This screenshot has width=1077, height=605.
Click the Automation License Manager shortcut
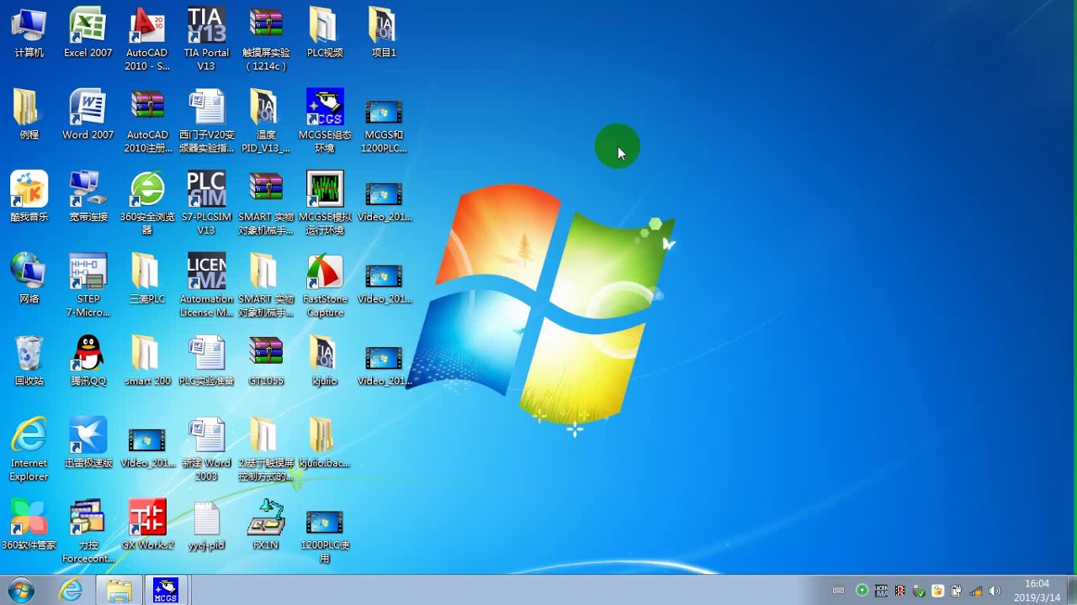[x=206, y=286]
